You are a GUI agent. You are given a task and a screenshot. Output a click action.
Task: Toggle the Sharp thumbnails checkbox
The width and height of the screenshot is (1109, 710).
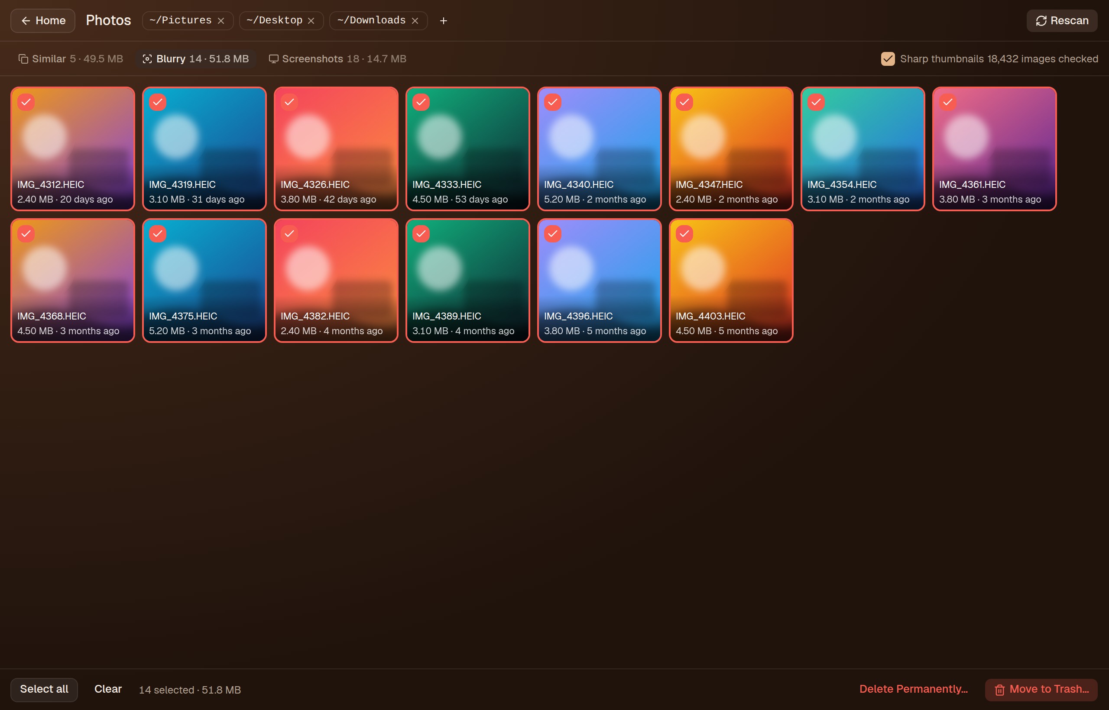click(888, 58)
